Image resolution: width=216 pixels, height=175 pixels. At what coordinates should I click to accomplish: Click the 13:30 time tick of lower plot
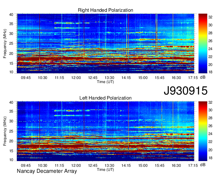(109, 165)
